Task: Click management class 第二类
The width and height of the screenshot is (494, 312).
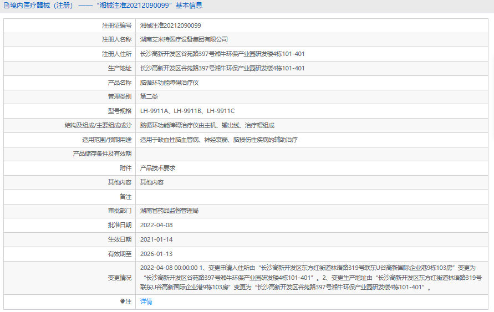Action: pyautogui.click(x=149, y=96)
